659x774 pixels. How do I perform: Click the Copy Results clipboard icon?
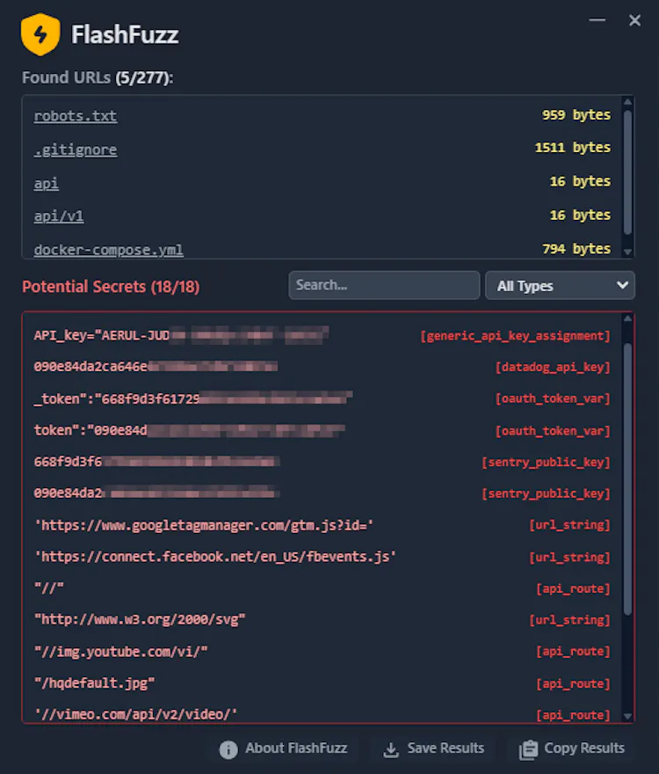528,749
